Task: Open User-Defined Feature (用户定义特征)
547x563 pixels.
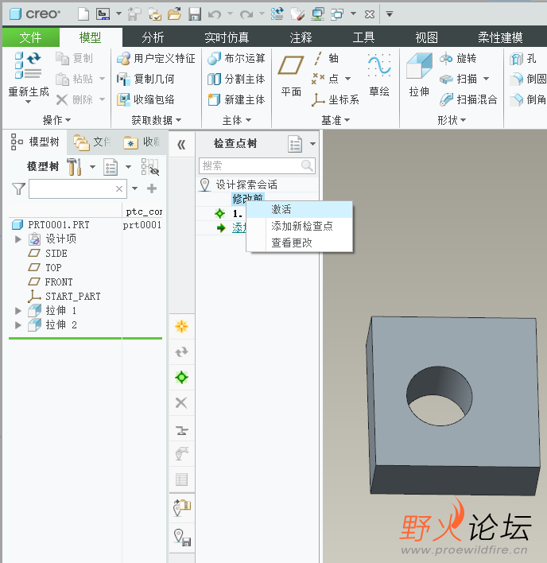Action: [156, 58]
